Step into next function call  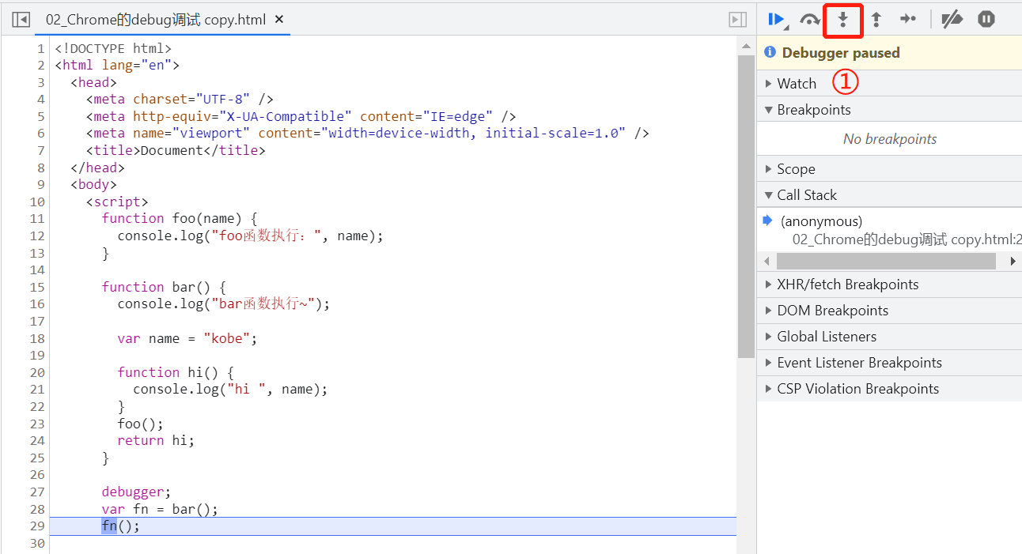click(x=843, y=20)
